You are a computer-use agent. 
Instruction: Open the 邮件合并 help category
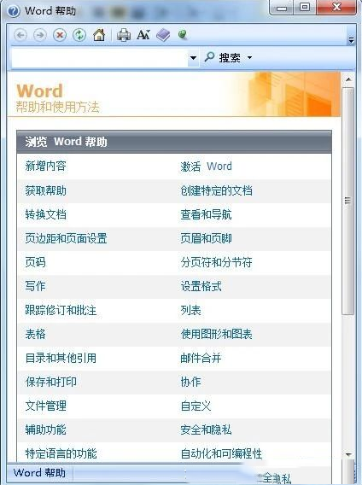pyautogui.click(x=201, y=358)
